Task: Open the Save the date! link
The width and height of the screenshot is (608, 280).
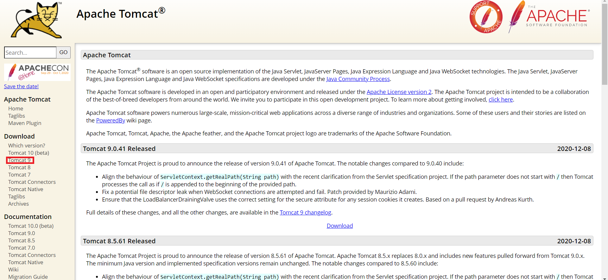Action: 21,86
